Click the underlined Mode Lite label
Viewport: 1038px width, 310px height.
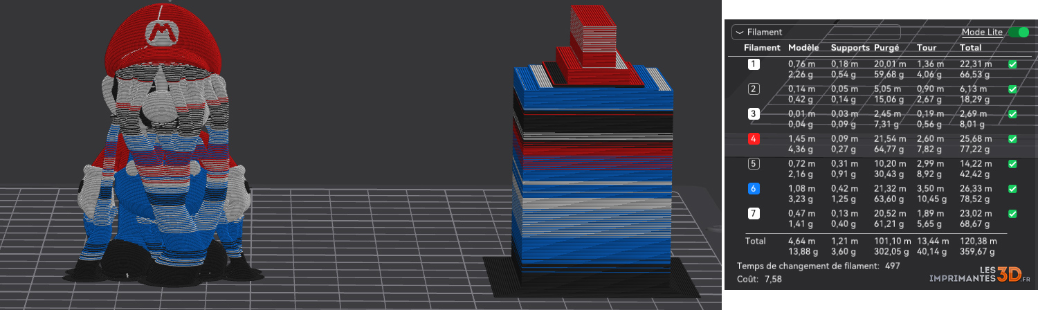point(983,32)
